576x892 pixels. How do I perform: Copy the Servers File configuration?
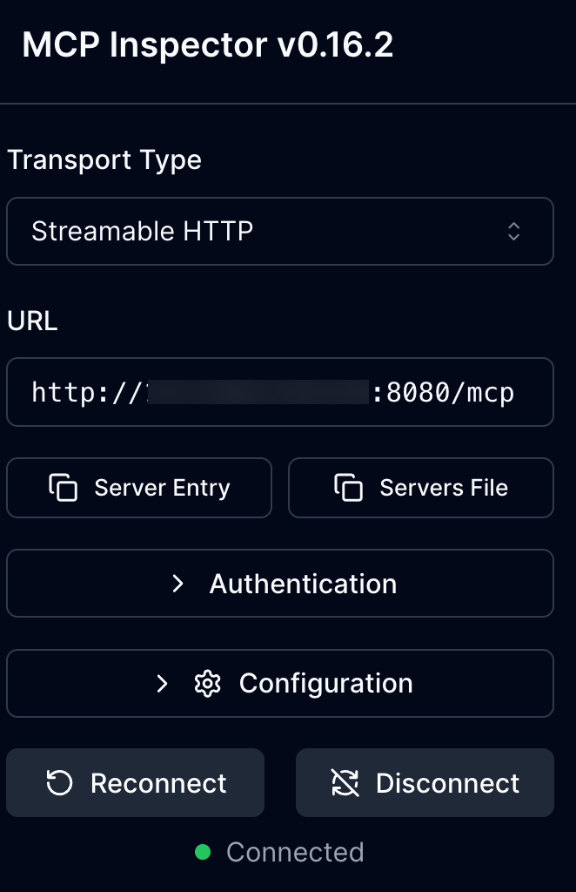(421, 488)
